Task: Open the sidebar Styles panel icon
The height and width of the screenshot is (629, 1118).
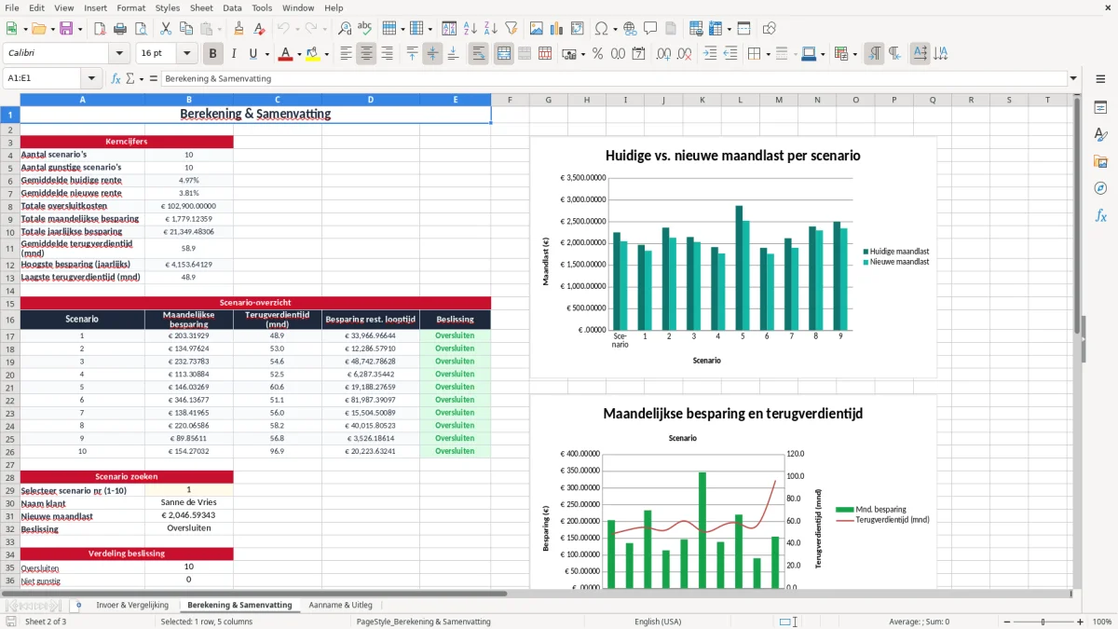Action: [1100, 135]
